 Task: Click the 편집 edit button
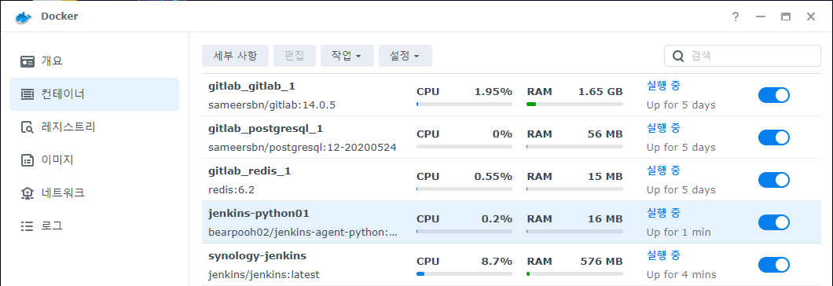(295, 56)
